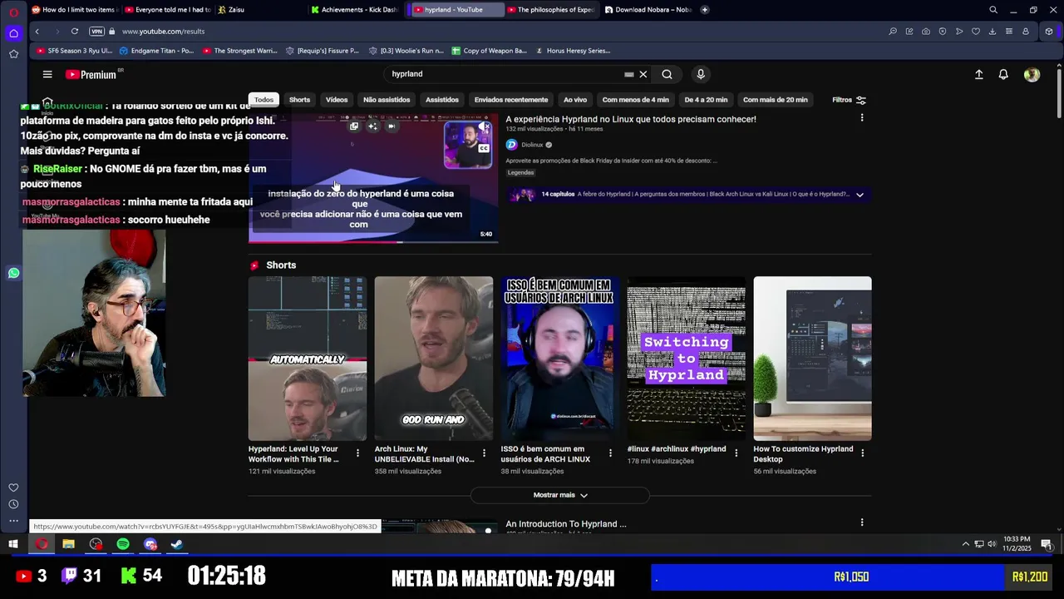Open the An Introduction To Hyprland title
The width and height of the screenshot is (1064, 599).
(x=566, y=524)
